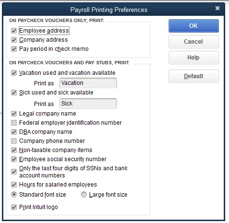229x223 pixels.
Task: Uncheck Print Intuit logo checkbox
Action: click(14, 207)
